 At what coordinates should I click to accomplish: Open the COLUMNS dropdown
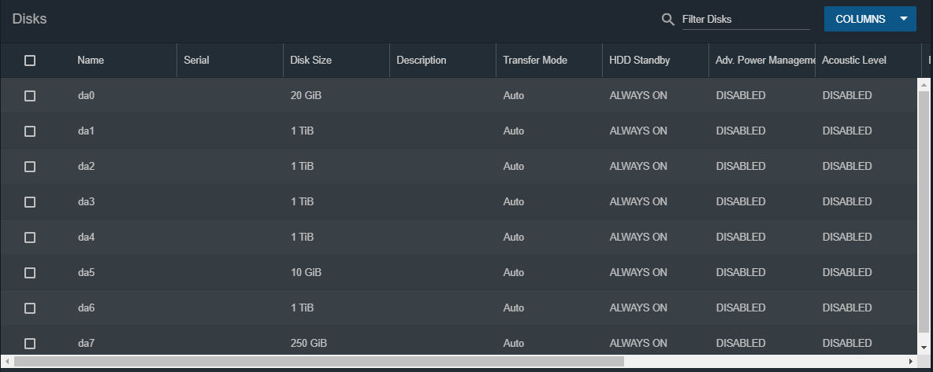870,19
